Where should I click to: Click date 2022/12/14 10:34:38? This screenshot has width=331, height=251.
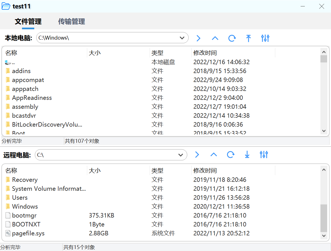tap(222, 115)
